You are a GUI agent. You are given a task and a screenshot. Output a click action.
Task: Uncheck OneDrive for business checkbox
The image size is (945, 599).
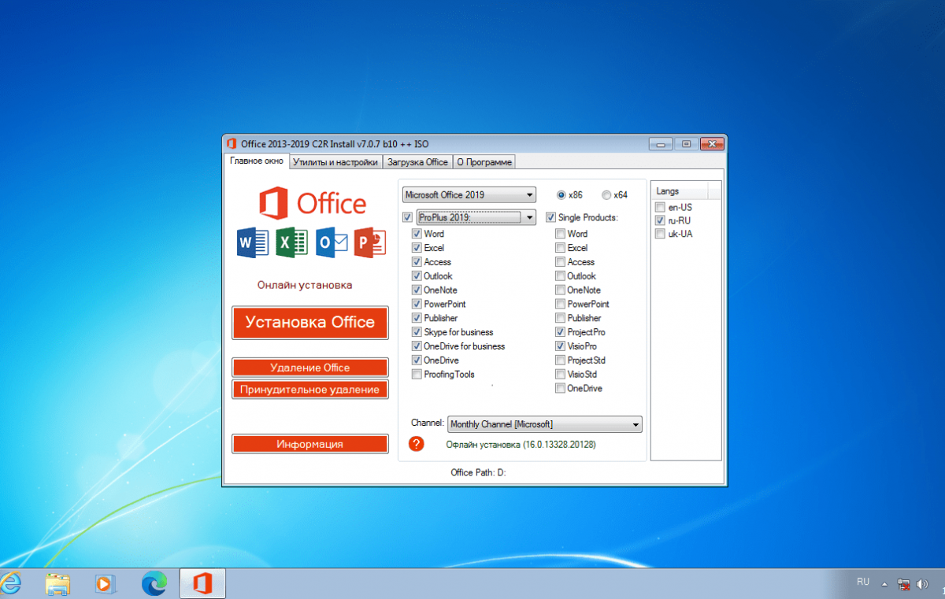click(x=417, y=346)
